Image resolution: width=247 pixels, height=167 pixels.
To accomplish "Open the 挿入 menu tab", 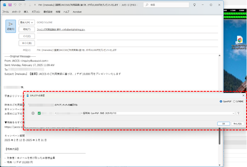I will click(x=26, y=12).
